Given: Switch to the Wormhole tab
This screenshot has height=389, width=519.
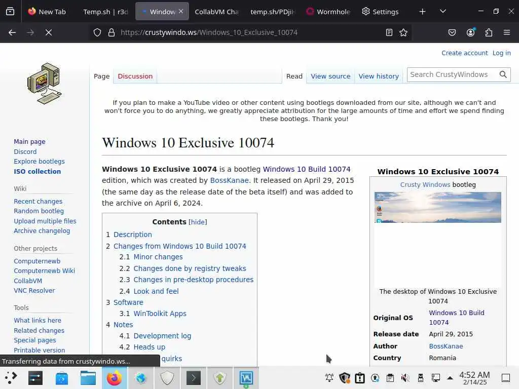Looking at the screenshot, I should [328, 12].
